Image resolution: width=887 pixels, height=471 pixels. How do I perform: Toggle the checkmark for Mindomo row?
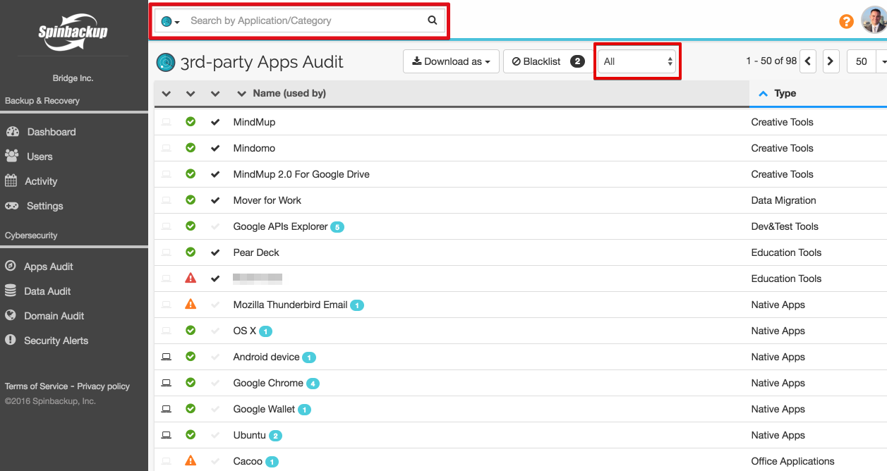point(215,148)
